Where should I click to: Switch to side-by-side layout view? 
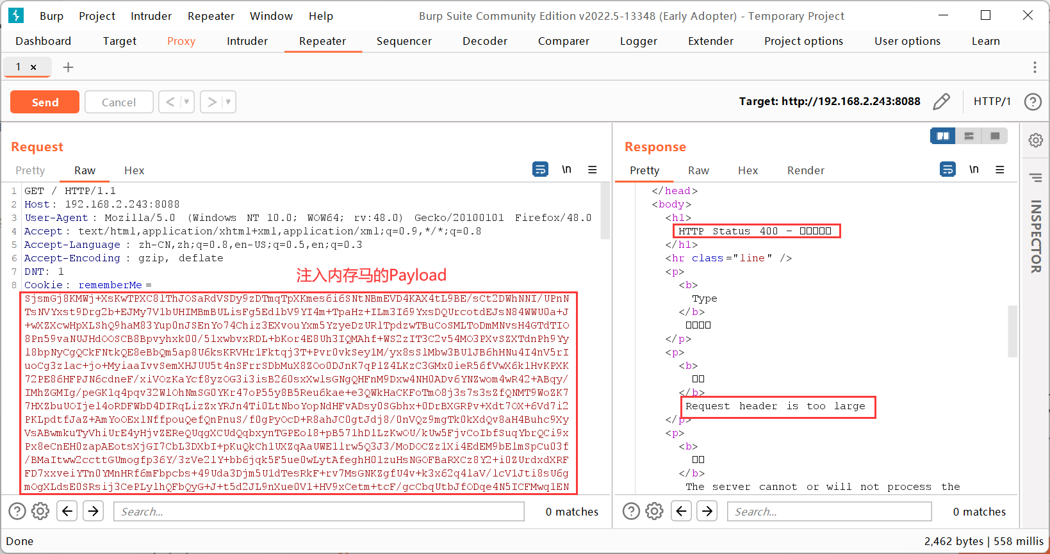tap(942, 136)
